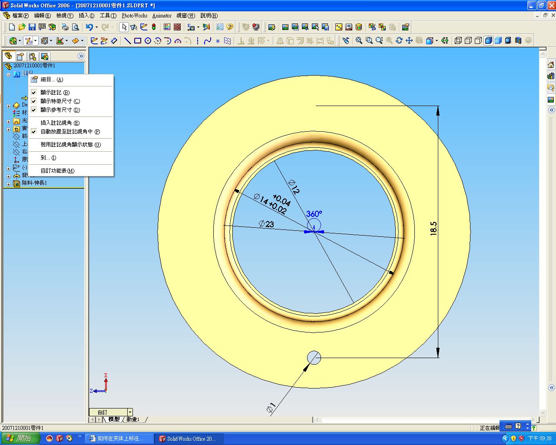The width and height of the screenshot is (556, 445).
Task: Toggle 顯示特徵尺寸 (C) checkmark option
Action: (71, 101)
